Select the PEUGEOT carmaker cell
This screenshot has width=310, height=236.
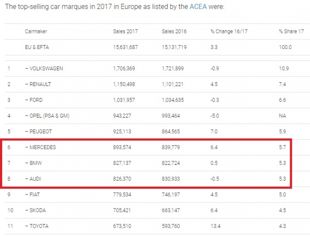pyautogui.click(x=39, y=131)
